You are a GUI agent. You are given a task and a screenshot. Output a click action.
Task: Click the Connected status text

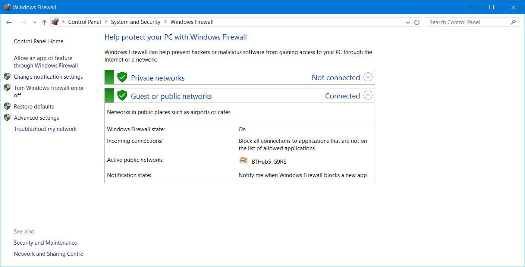click(x=343, y=96)
